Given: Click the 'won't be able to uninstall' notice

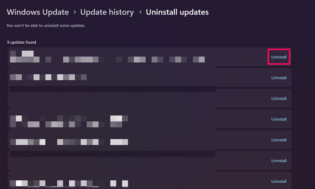Looking at the screenshot, I should (46, 26).
